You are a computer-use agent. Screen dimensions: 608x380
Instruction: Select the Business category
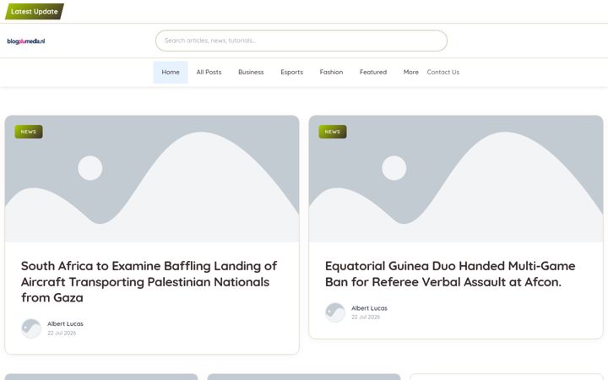251,72
